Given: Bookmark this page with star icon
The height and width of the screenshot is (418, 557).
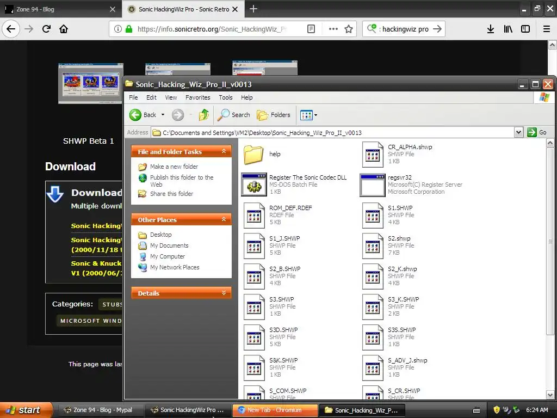Looking at the screenshot, I should tap(349, 29).
